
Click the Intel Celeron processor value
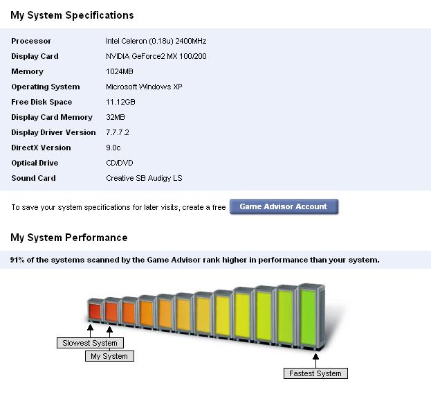click(x=156, y=41)
